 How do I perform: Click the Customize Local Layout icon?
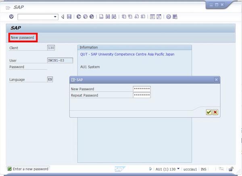tap(175, 17)
